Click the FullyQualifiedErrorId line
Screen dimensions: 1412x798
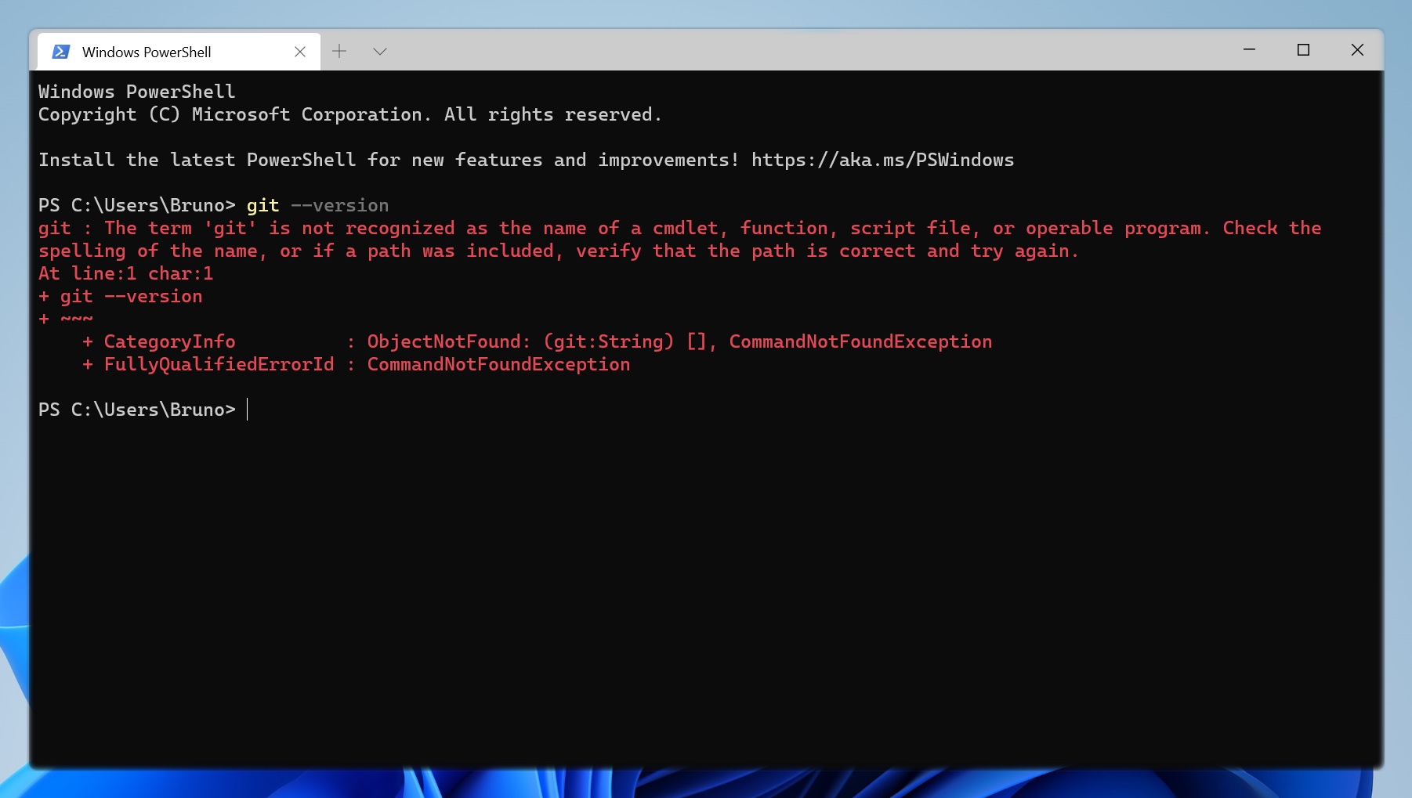218,363
